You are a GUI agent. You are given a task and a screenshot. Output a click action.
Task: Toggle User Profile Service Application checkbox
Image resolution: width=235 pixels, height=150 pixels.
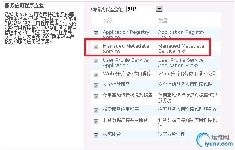pos(96,61)
